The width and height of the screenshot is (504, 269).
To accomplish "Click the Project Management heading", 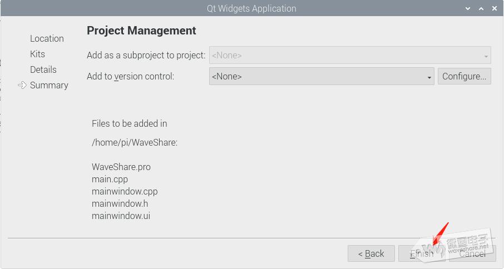I will 141,31.
